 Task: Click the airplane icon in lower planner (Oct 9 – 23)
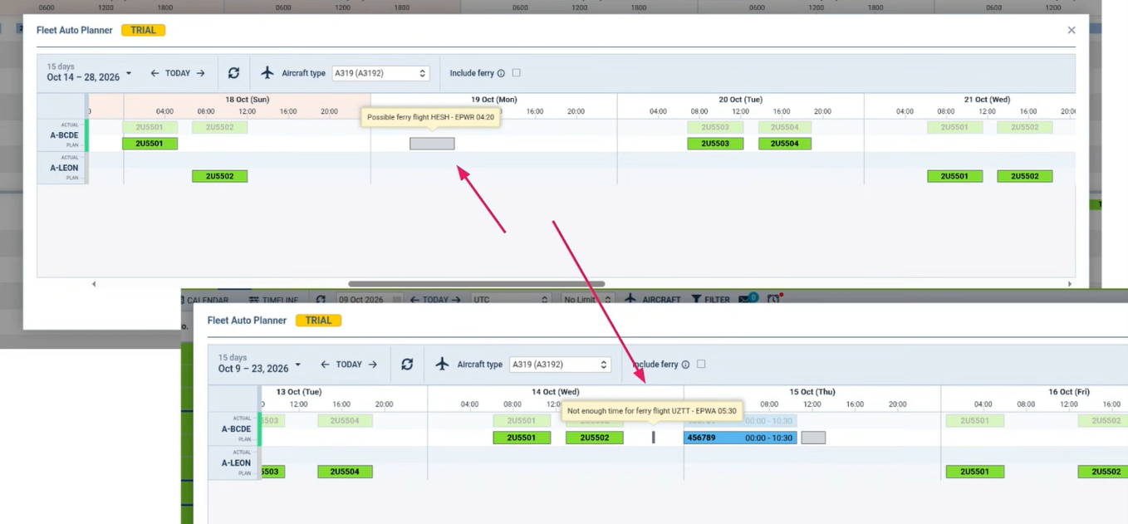[x=442, y=365]
